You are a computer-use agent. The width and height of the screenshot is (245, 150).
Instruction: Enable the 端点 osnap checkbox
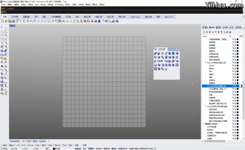point(2,145)
